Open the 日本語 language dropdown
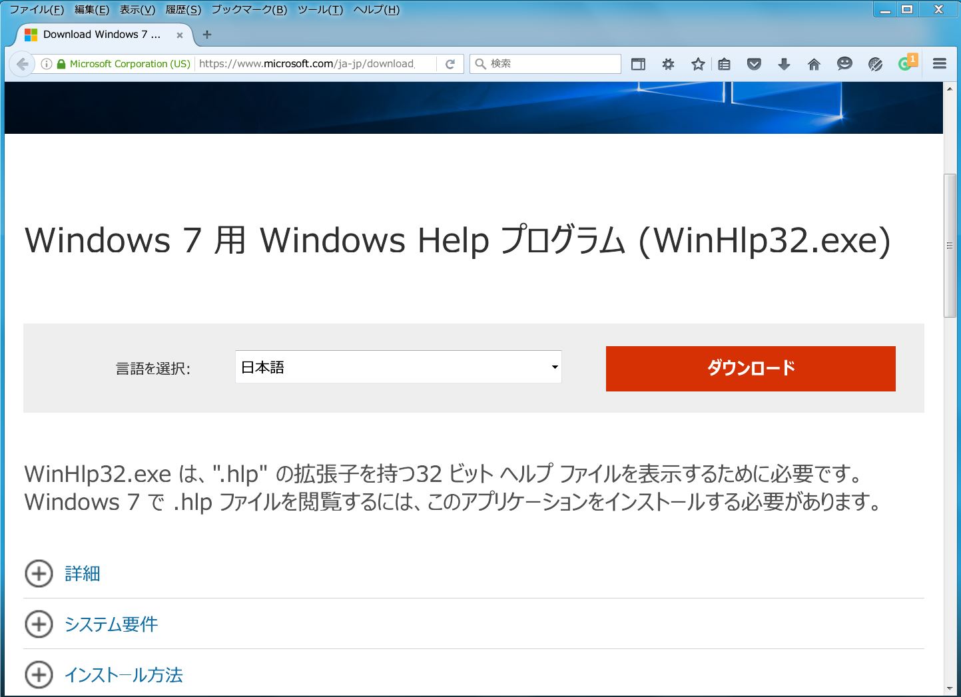This screenshot has height=697, width=961. tap(398, 367)
